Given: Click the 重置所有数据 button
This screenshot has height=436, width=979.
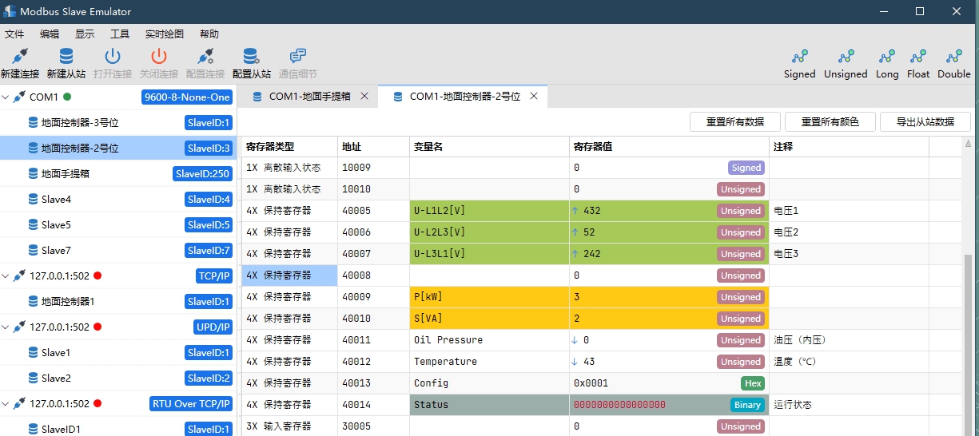Looking at the screenshot, I should (734, 121).
